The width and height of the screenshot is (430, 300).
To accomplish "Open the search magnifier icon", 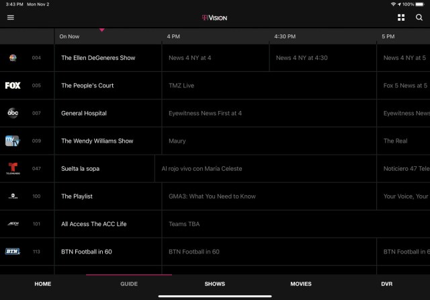I will [419, 17].
